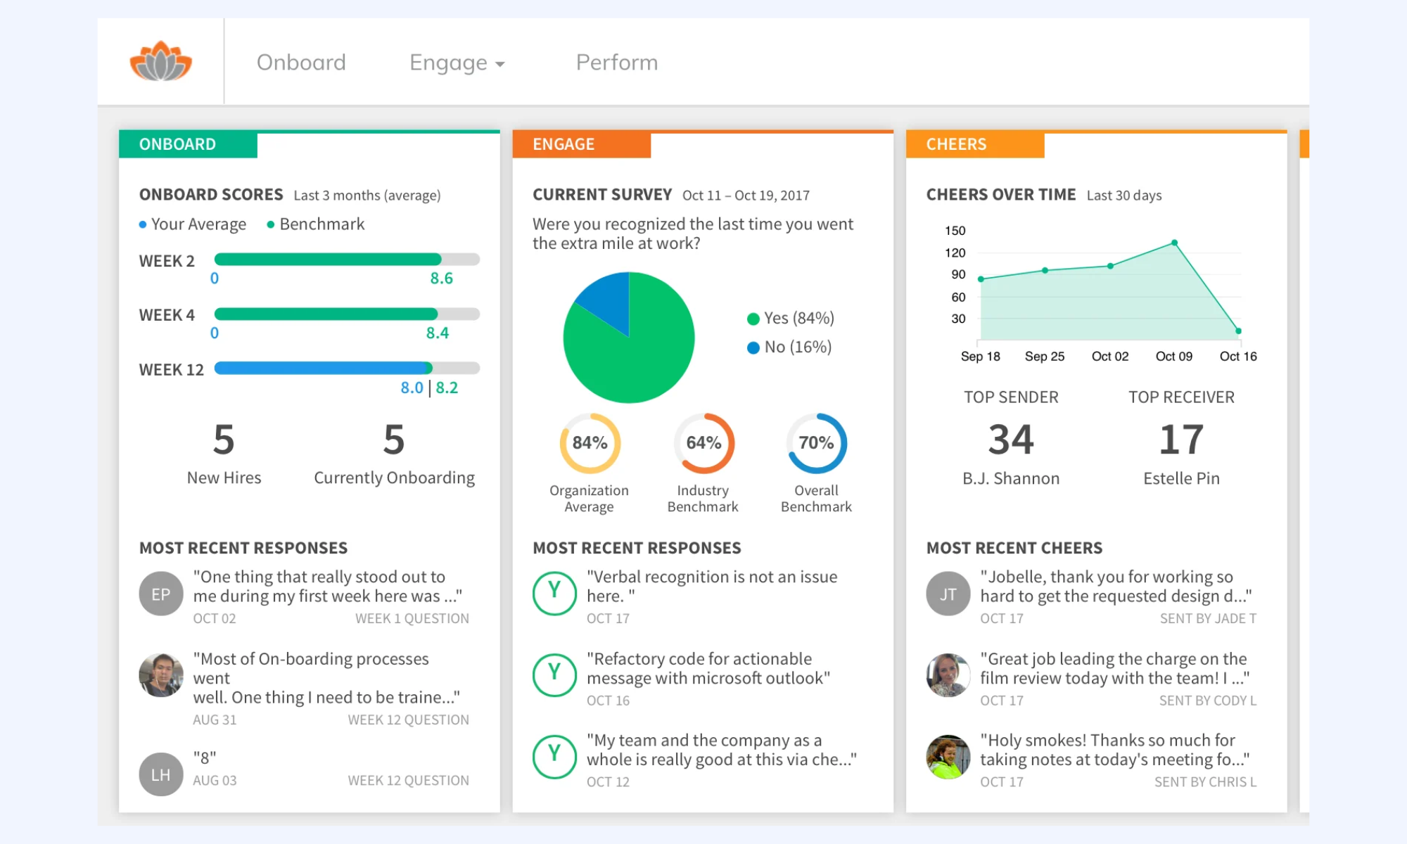Click the Currently Onboarding count

tap(394, 440)
